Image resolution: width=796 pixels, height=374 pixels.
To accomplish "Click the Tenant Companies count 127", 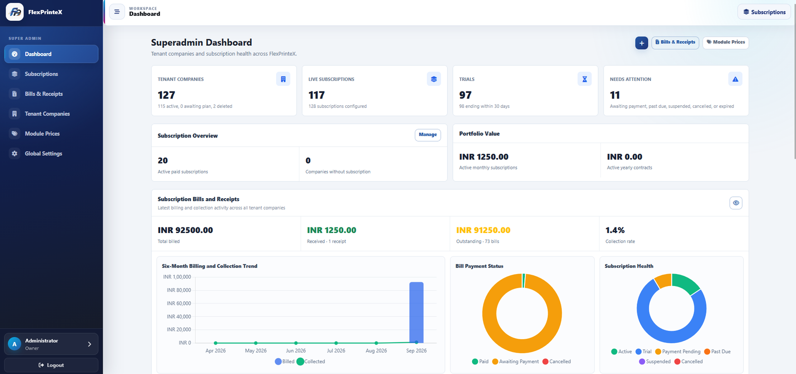I will (x=167, y=95).
